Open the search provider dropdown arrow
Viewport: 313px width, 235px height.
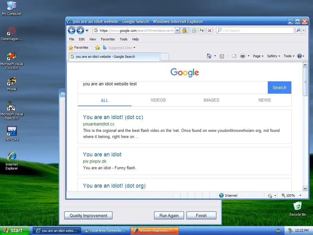point(304,30)
